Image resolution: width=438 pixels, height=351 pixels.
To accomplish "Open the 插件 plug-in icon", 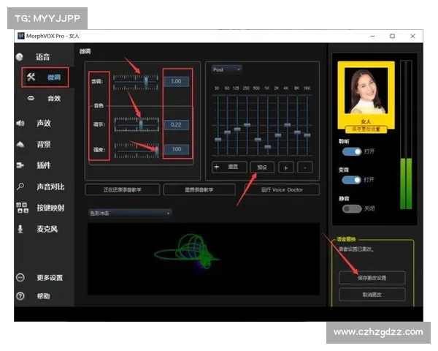I will point(20,165).
